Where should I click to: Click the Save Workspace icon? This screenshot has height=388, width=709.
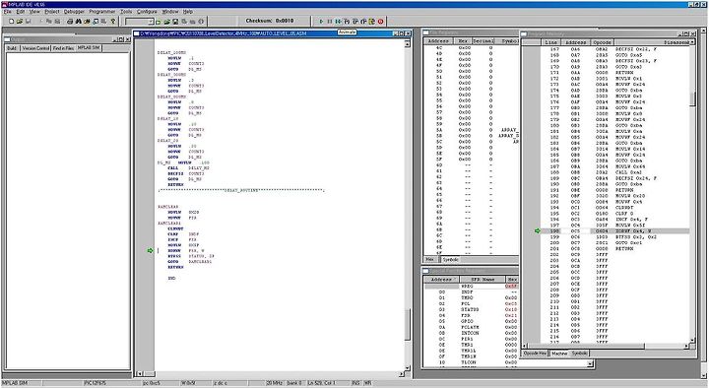point(175,22)
